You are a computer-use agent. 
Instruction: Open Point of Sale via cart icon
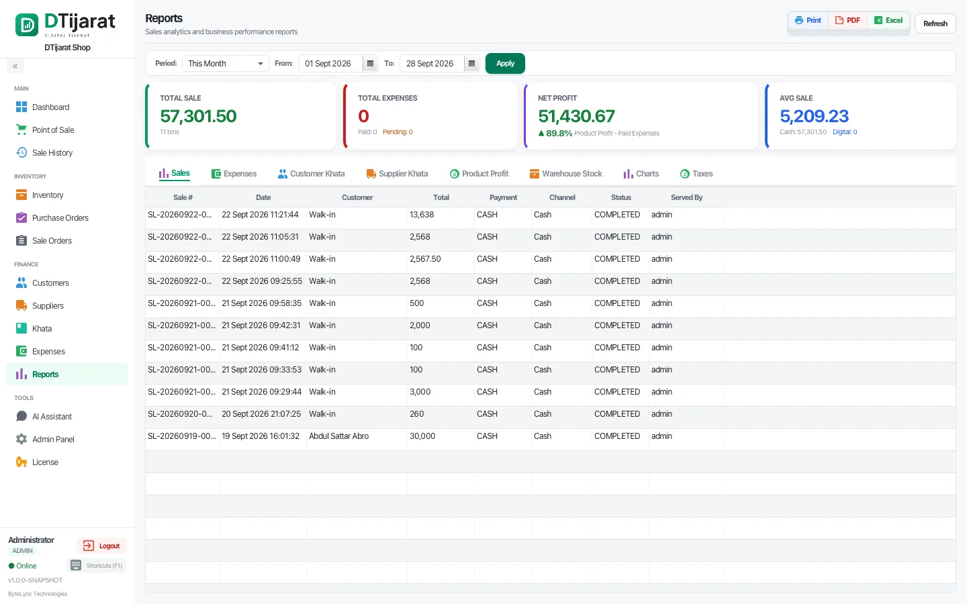(21, 130)
